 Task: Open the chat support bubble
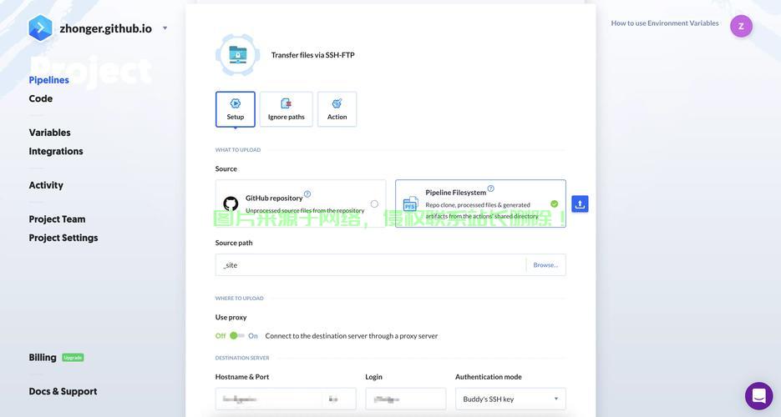coord(758,396)
